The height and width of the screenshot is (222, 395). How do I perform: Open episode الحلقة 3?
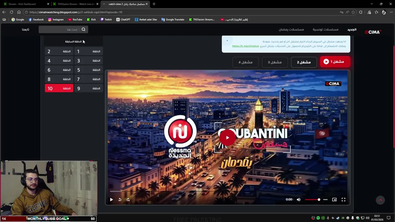[x=89, y=61]
